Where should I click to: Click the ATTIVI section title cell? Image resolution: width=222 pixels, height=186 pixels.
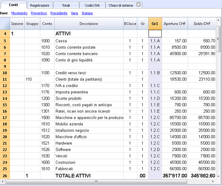pyautogui.click(x=89, y=34)
